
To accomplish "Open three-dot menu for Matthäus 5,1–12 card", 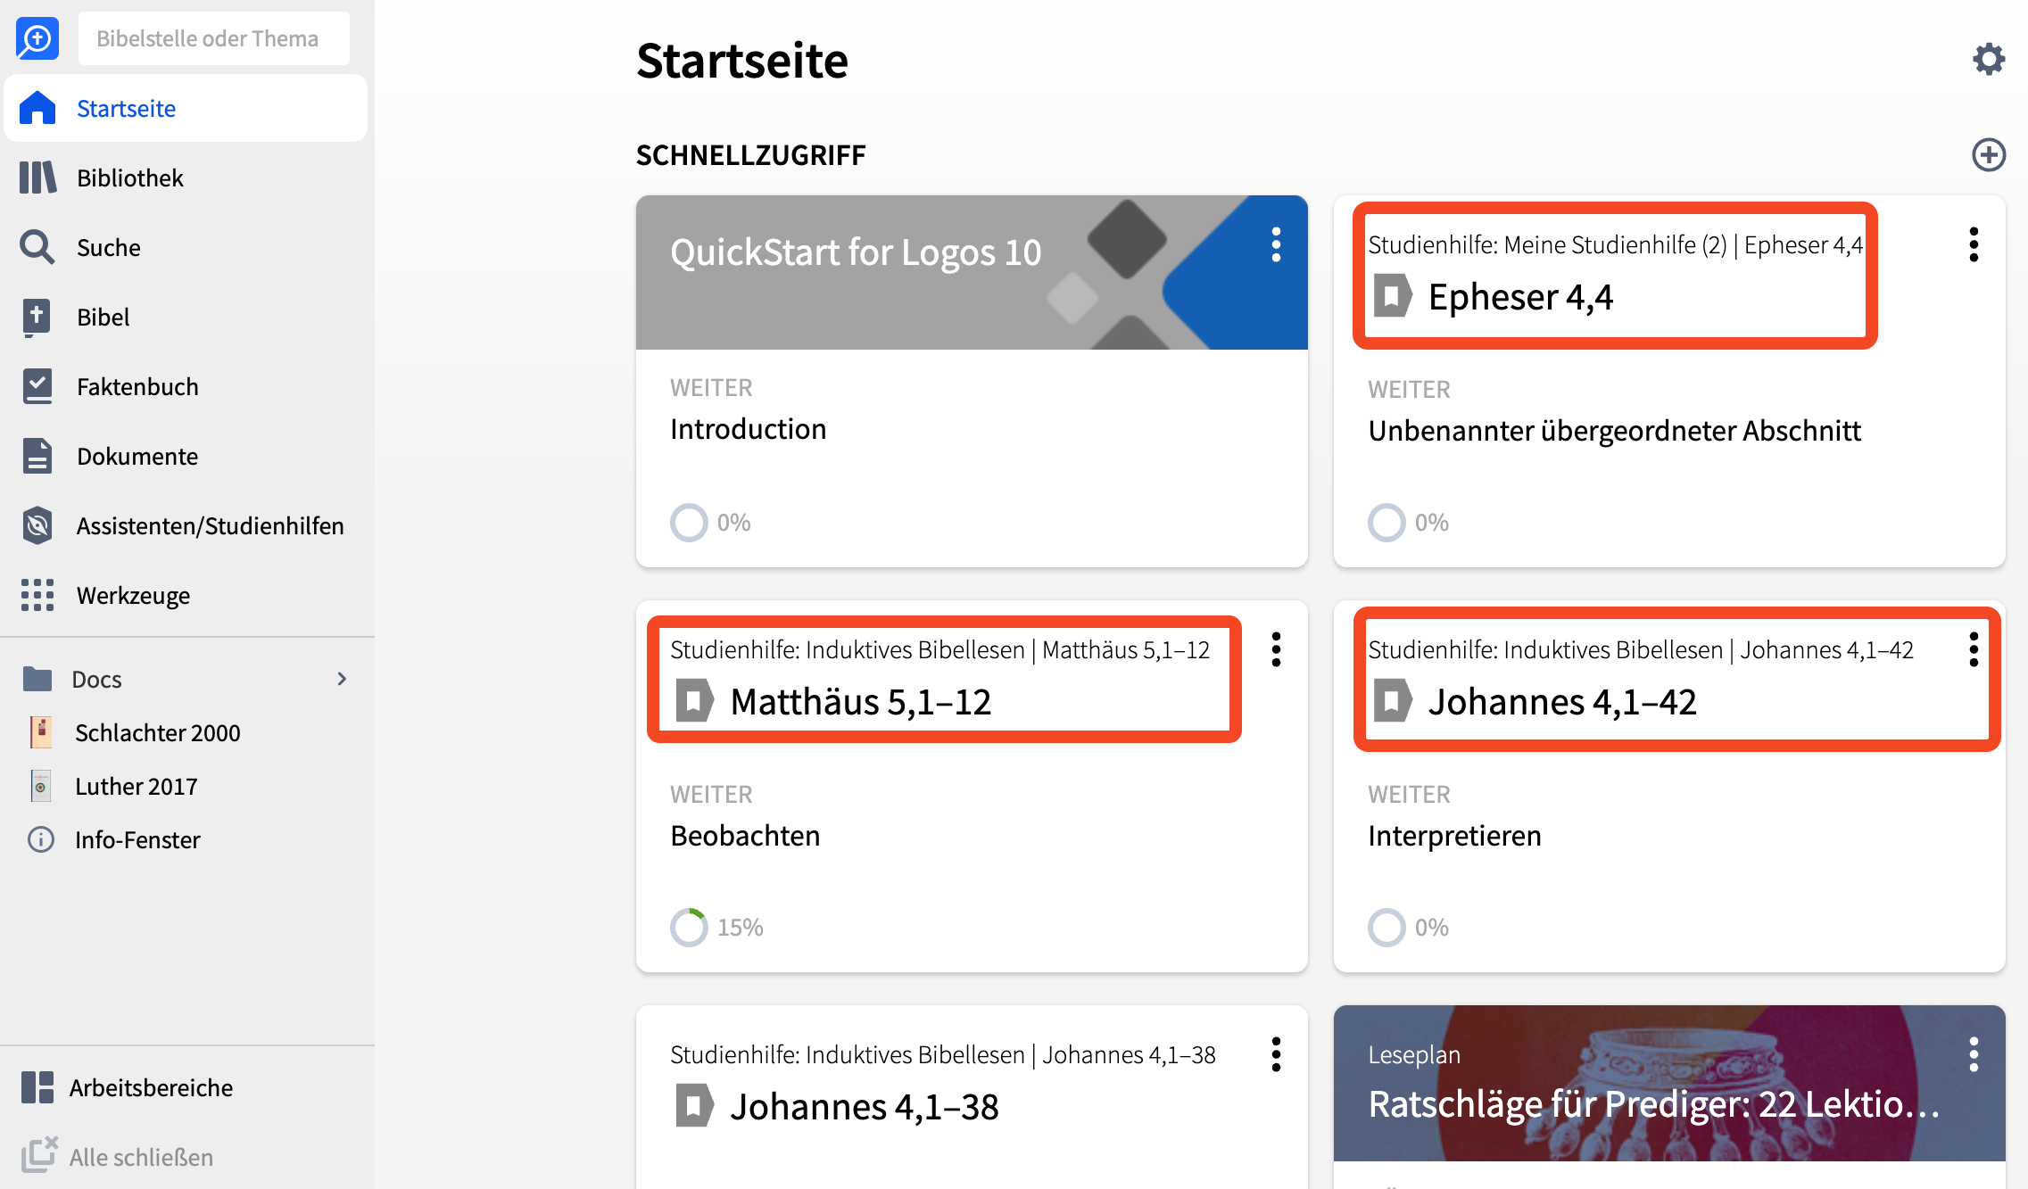I will tap(1276, 649).
